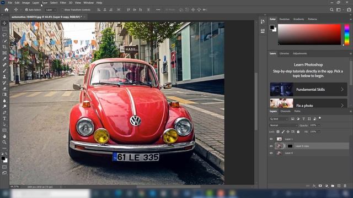The width and height of the screenshot is (353, 198).
Task: Click the Add layer mask icon
Action: 320,186
